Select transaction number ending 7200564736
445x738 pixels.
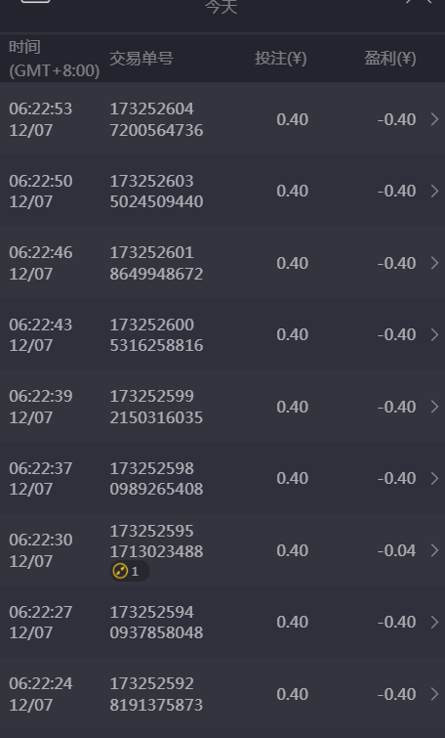(156, 119)
